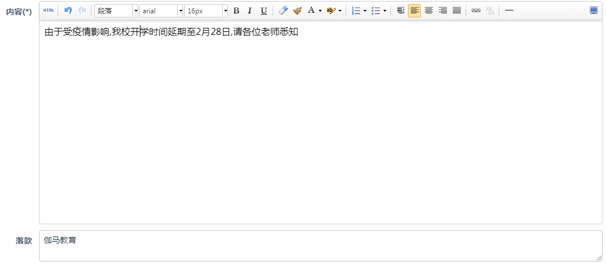Toggle bold formatting
The image size is (606, 265).
click(236, 11)
